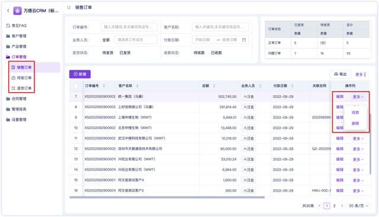Click the 上好佳网络公司 customer name cell
This screenshot has width=379, height=217.
click(136, 107)
